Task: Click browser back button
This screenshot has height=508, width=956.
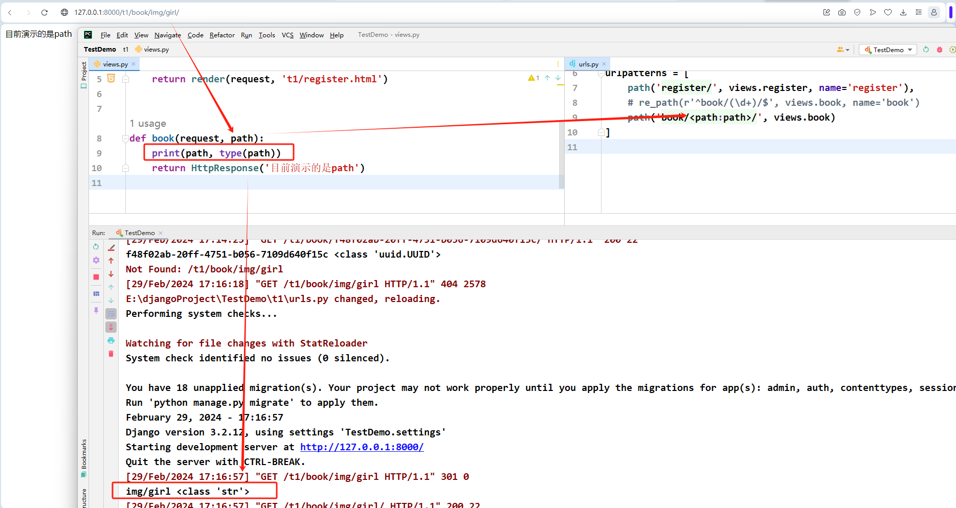Action: [10, 12]
